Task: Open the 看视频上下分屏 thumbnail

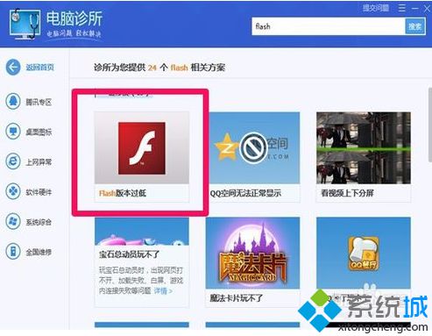Action: (364, 148)
